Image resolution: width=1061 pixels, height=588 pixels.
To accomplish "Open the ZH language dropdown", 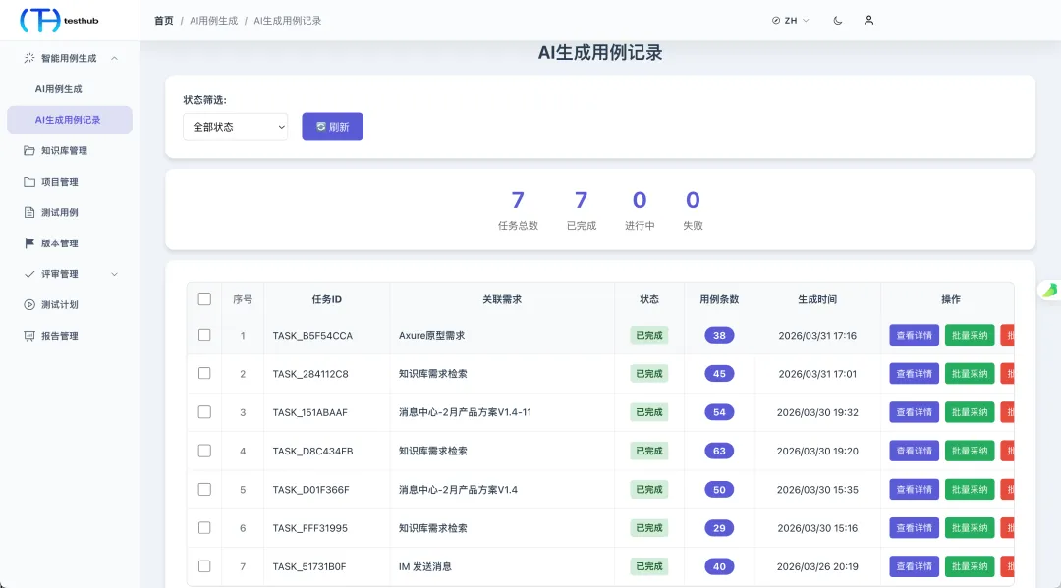I will point(790,21).
